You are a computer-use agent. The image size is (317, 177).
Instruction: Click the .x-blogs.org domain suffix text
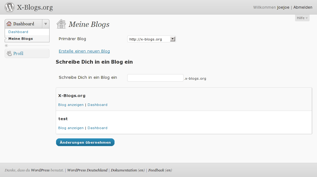tap(195, 78)
